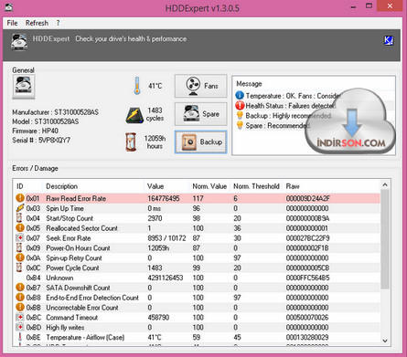This screenshot has height=357, width=407.
Task: Select the Seek Error Rate row
Action: 197,238
